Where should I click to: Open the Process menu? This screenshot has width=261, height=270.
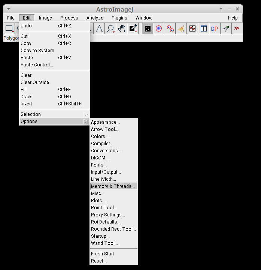[69, 18]
